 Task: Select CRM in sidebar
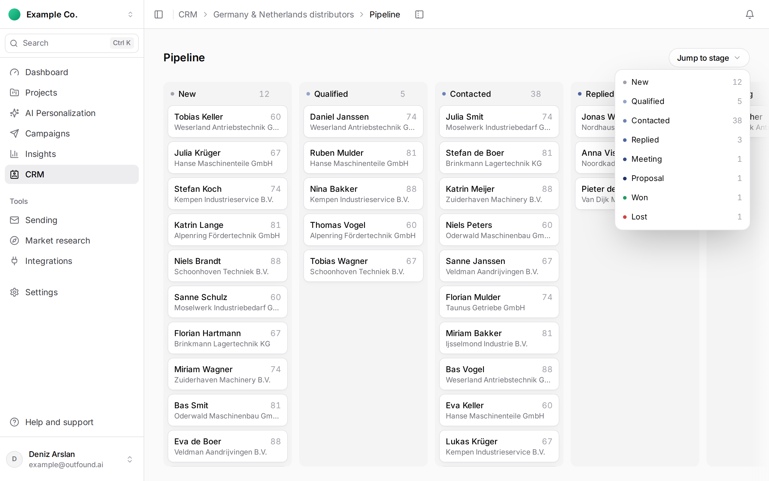click(72, 174)
